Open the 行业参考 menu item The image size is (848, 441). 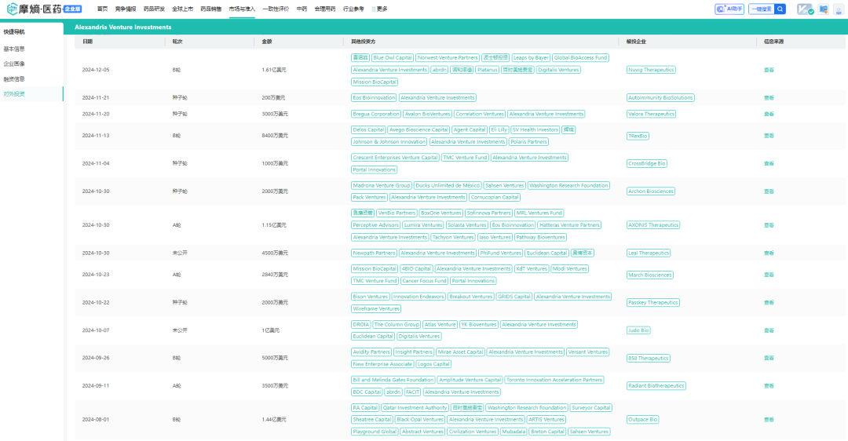tap(353, 9)
